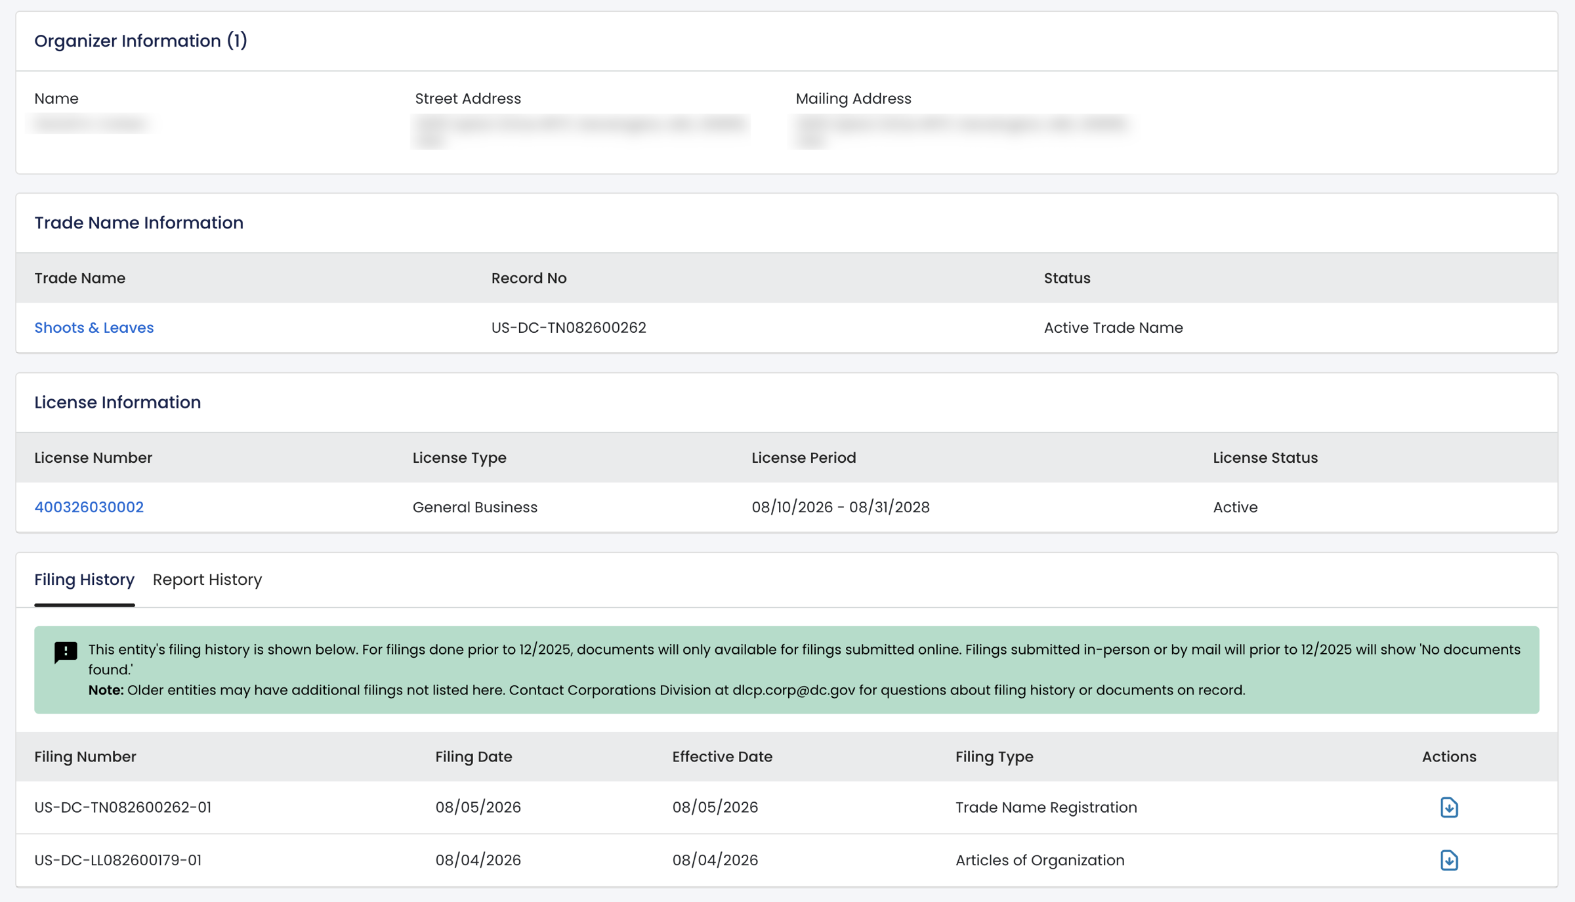Open license number 400326030002 link
The width and height of the screenshot is (1575, 902).
click(x=89, y=507)
